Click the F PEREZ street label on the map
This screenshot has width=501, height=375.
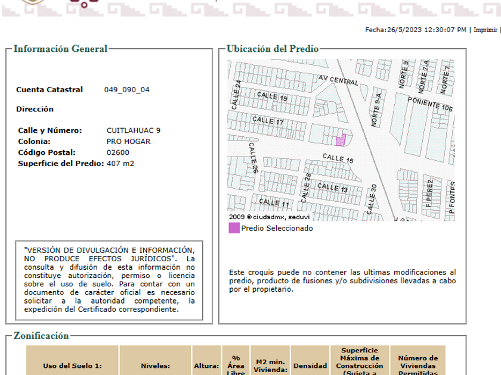click(429, 193)
